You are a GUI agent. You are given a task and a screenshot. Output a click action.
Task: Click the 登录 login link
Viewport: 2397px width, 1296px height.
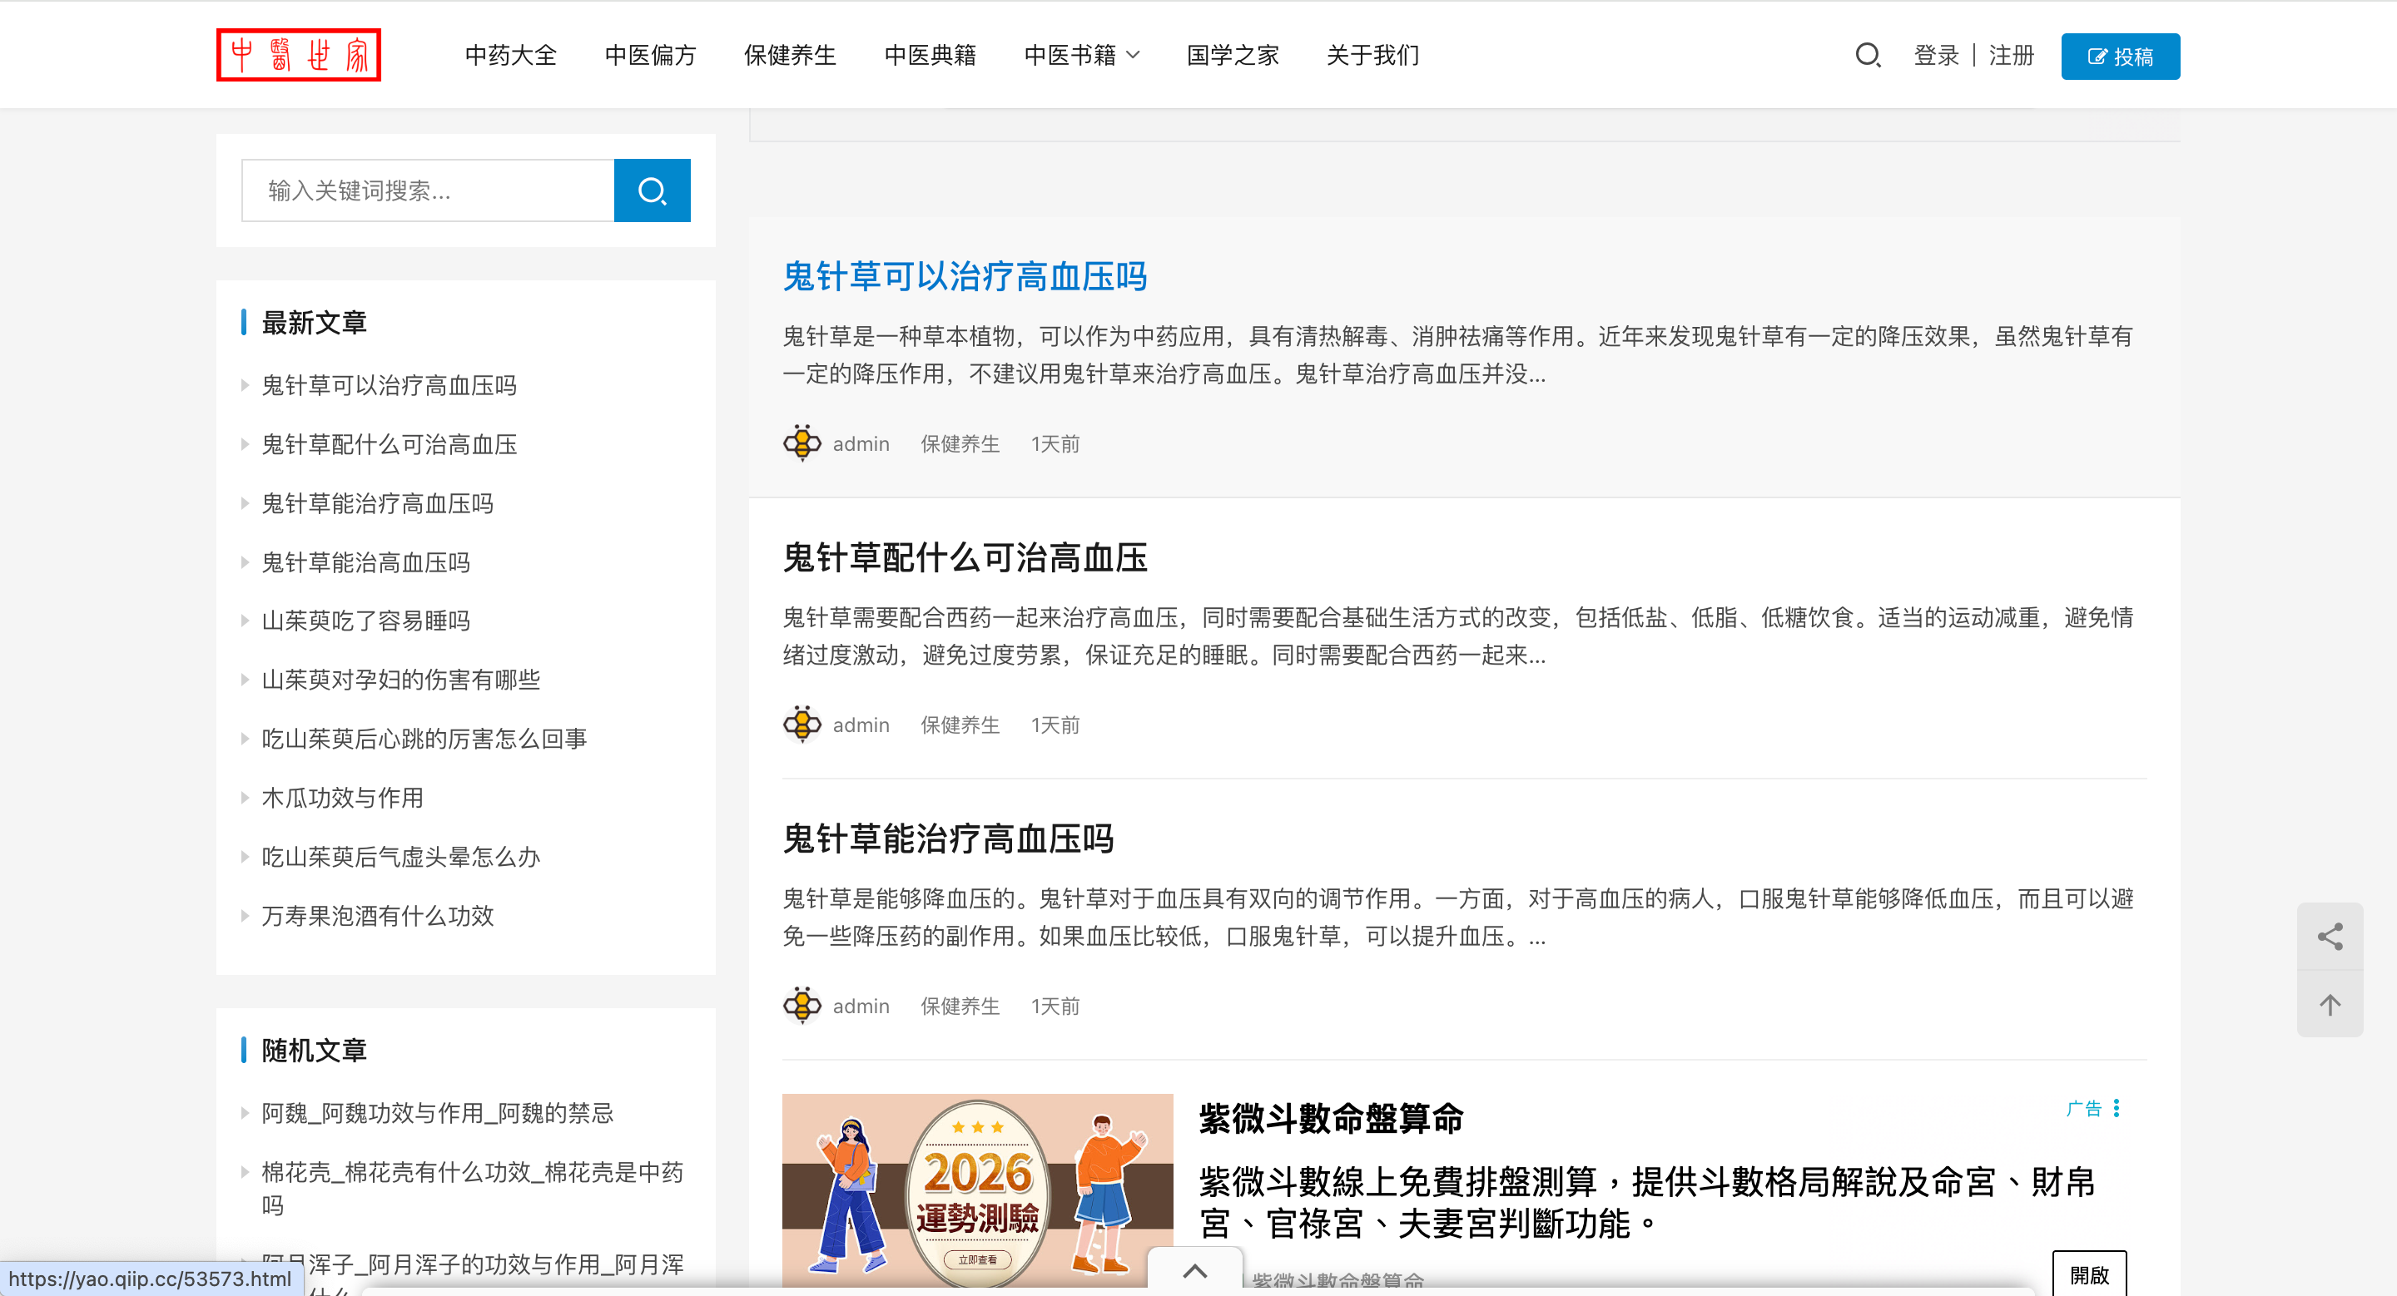coord(1935,56)
